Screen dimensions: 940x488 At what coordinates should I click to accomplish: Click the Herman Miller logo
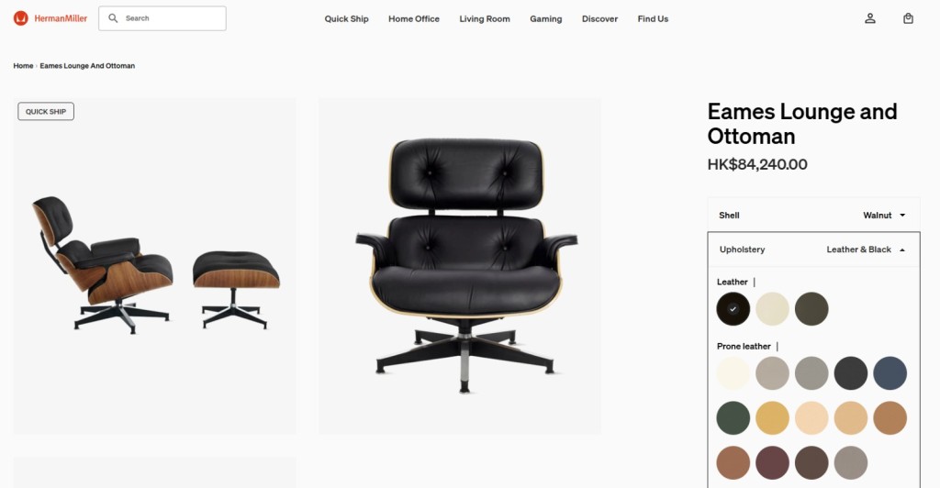click(50, 18)
